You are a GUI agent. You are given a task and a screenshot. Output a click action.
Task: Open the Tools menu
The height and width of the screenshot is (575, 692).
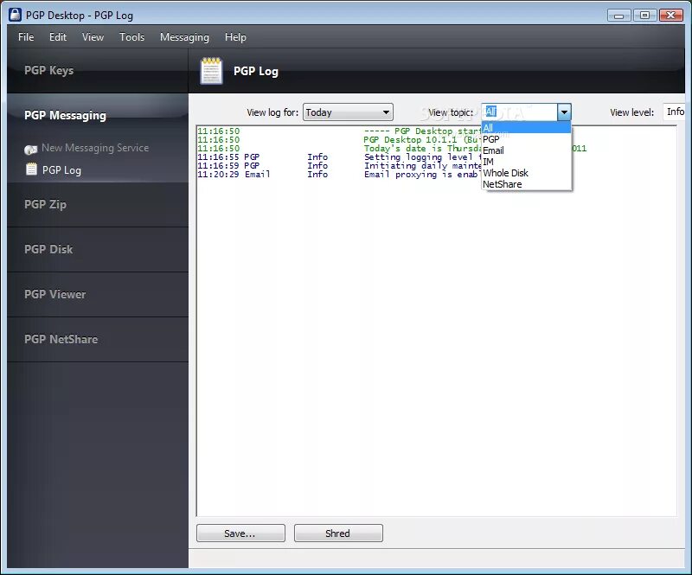132,37
